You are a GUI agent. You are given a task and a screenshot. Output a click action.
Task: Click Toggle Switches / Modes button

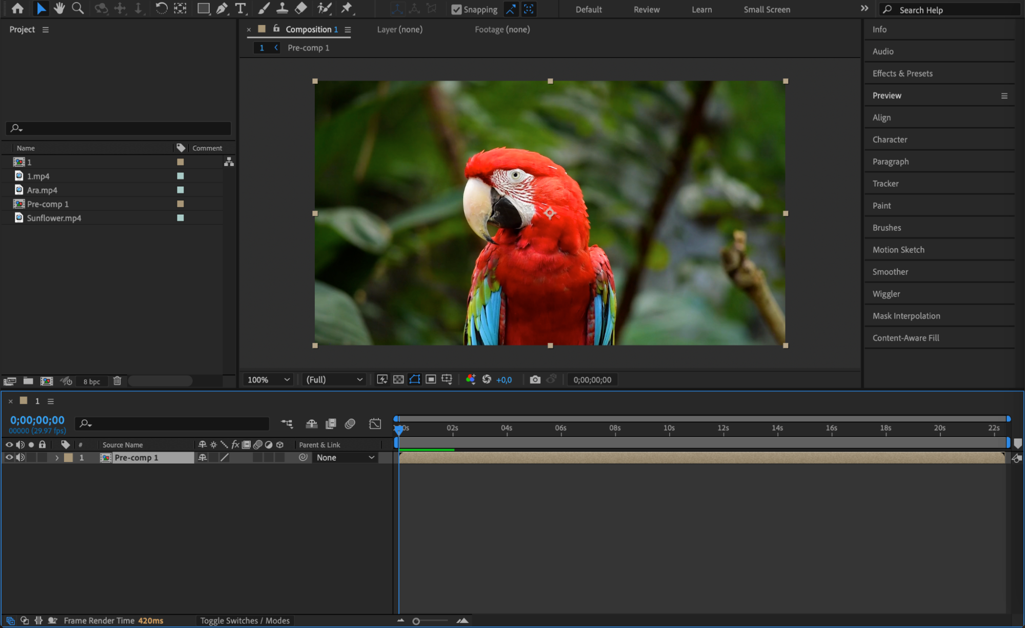click(245, 620)
